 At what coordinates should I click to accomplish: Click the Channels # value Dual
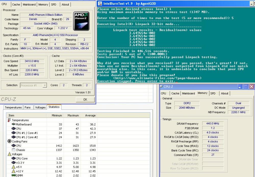238,103
